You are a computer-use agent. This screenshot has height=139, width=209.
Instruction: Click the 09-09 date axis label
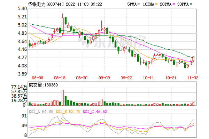click(x=103, y=78)
